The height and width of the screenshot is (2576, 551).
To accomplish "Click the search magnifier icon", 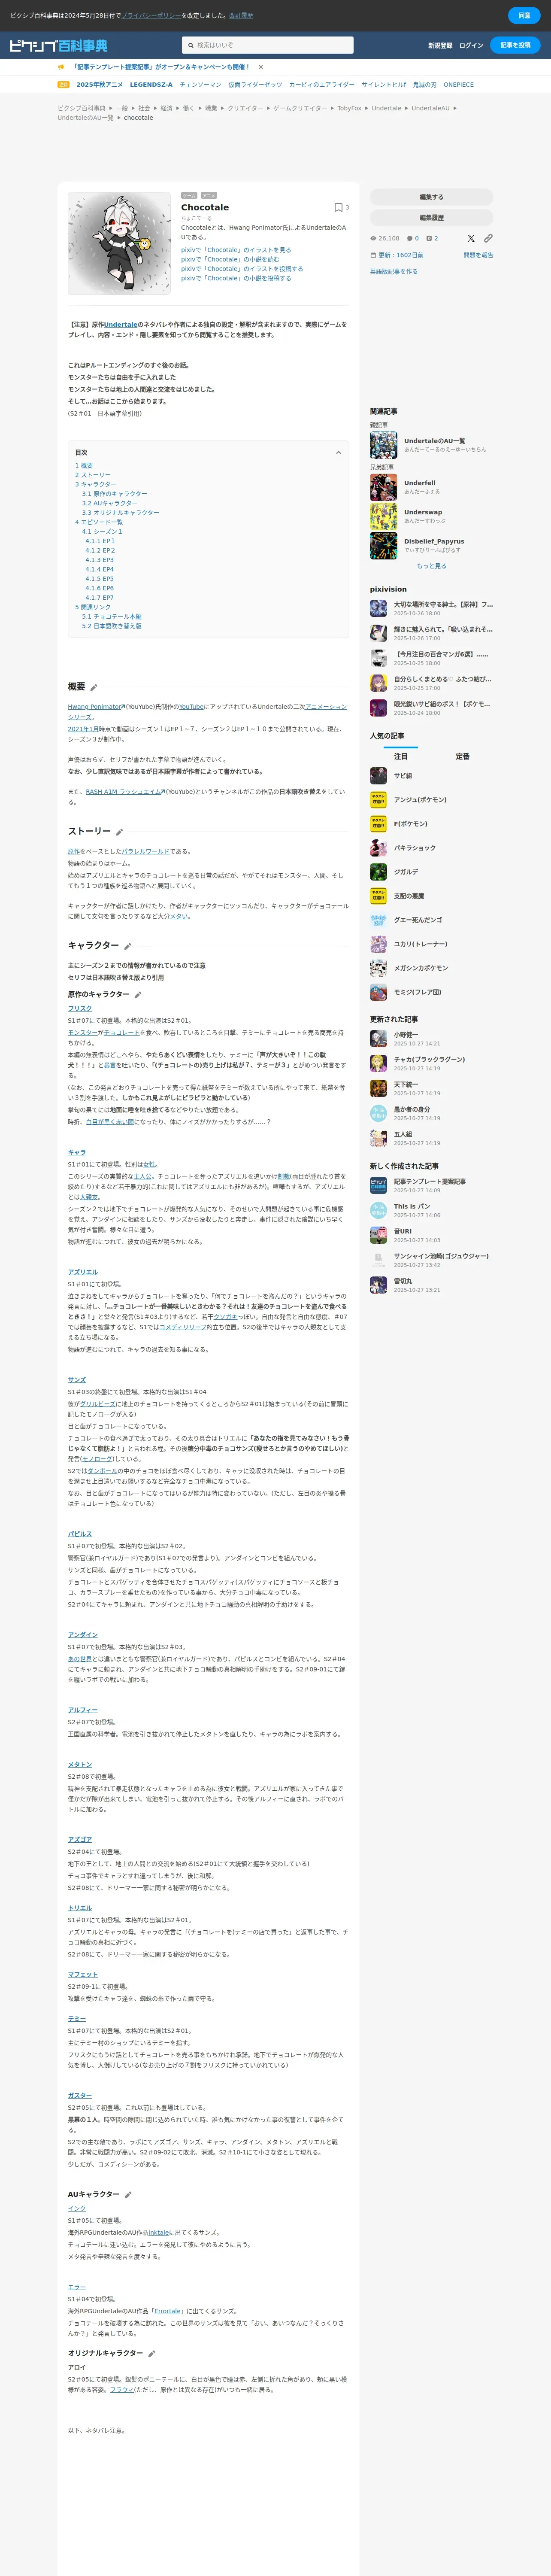I will coord(191,45).
